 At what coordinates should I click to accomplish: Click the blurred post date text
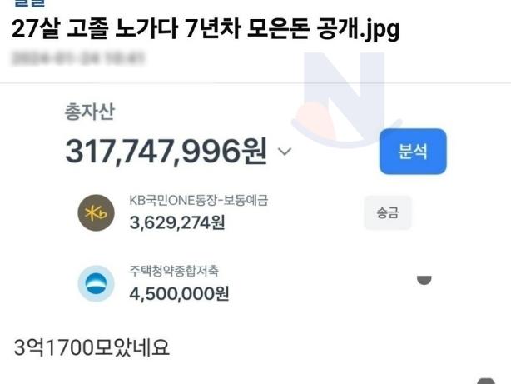77,59
